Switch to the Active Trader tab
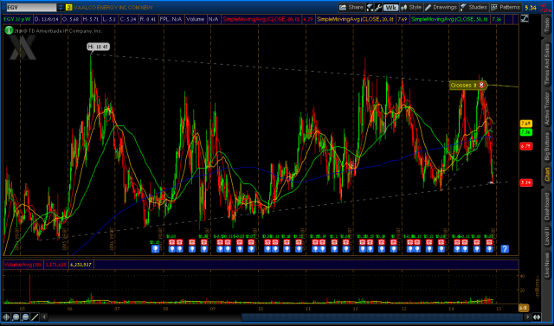Viewport: 554px width, 326px height. (547, 109)
